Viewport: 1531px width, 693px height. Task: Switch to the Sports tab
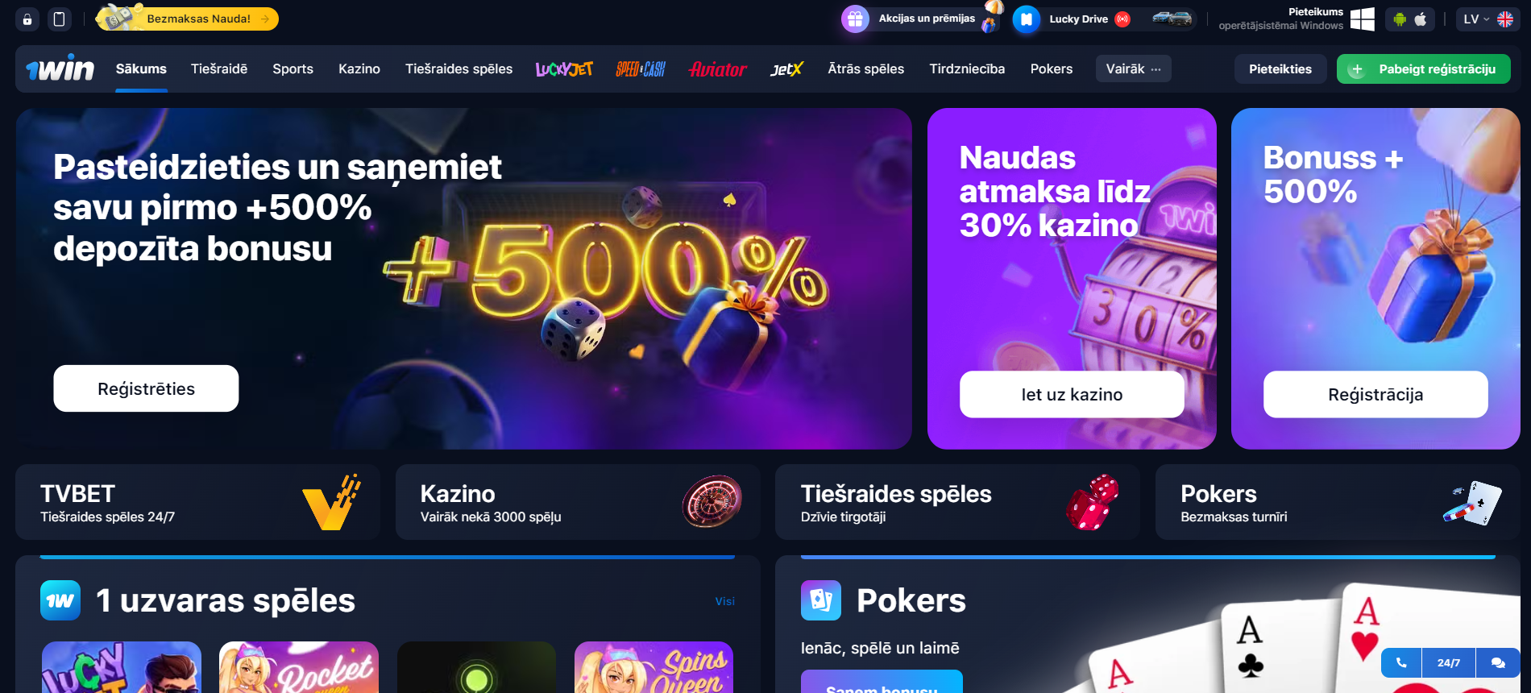293,69
